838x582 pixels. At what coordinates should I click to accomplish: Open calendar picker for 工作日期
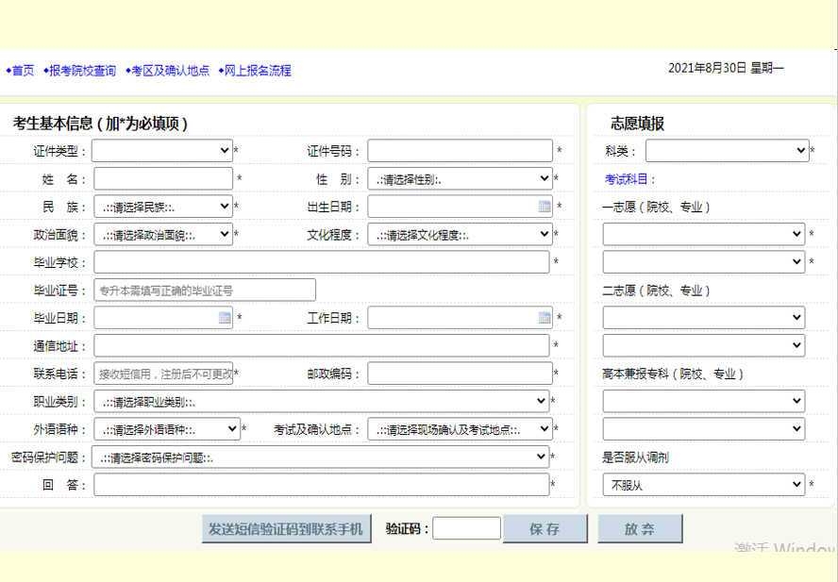[545, 318]
